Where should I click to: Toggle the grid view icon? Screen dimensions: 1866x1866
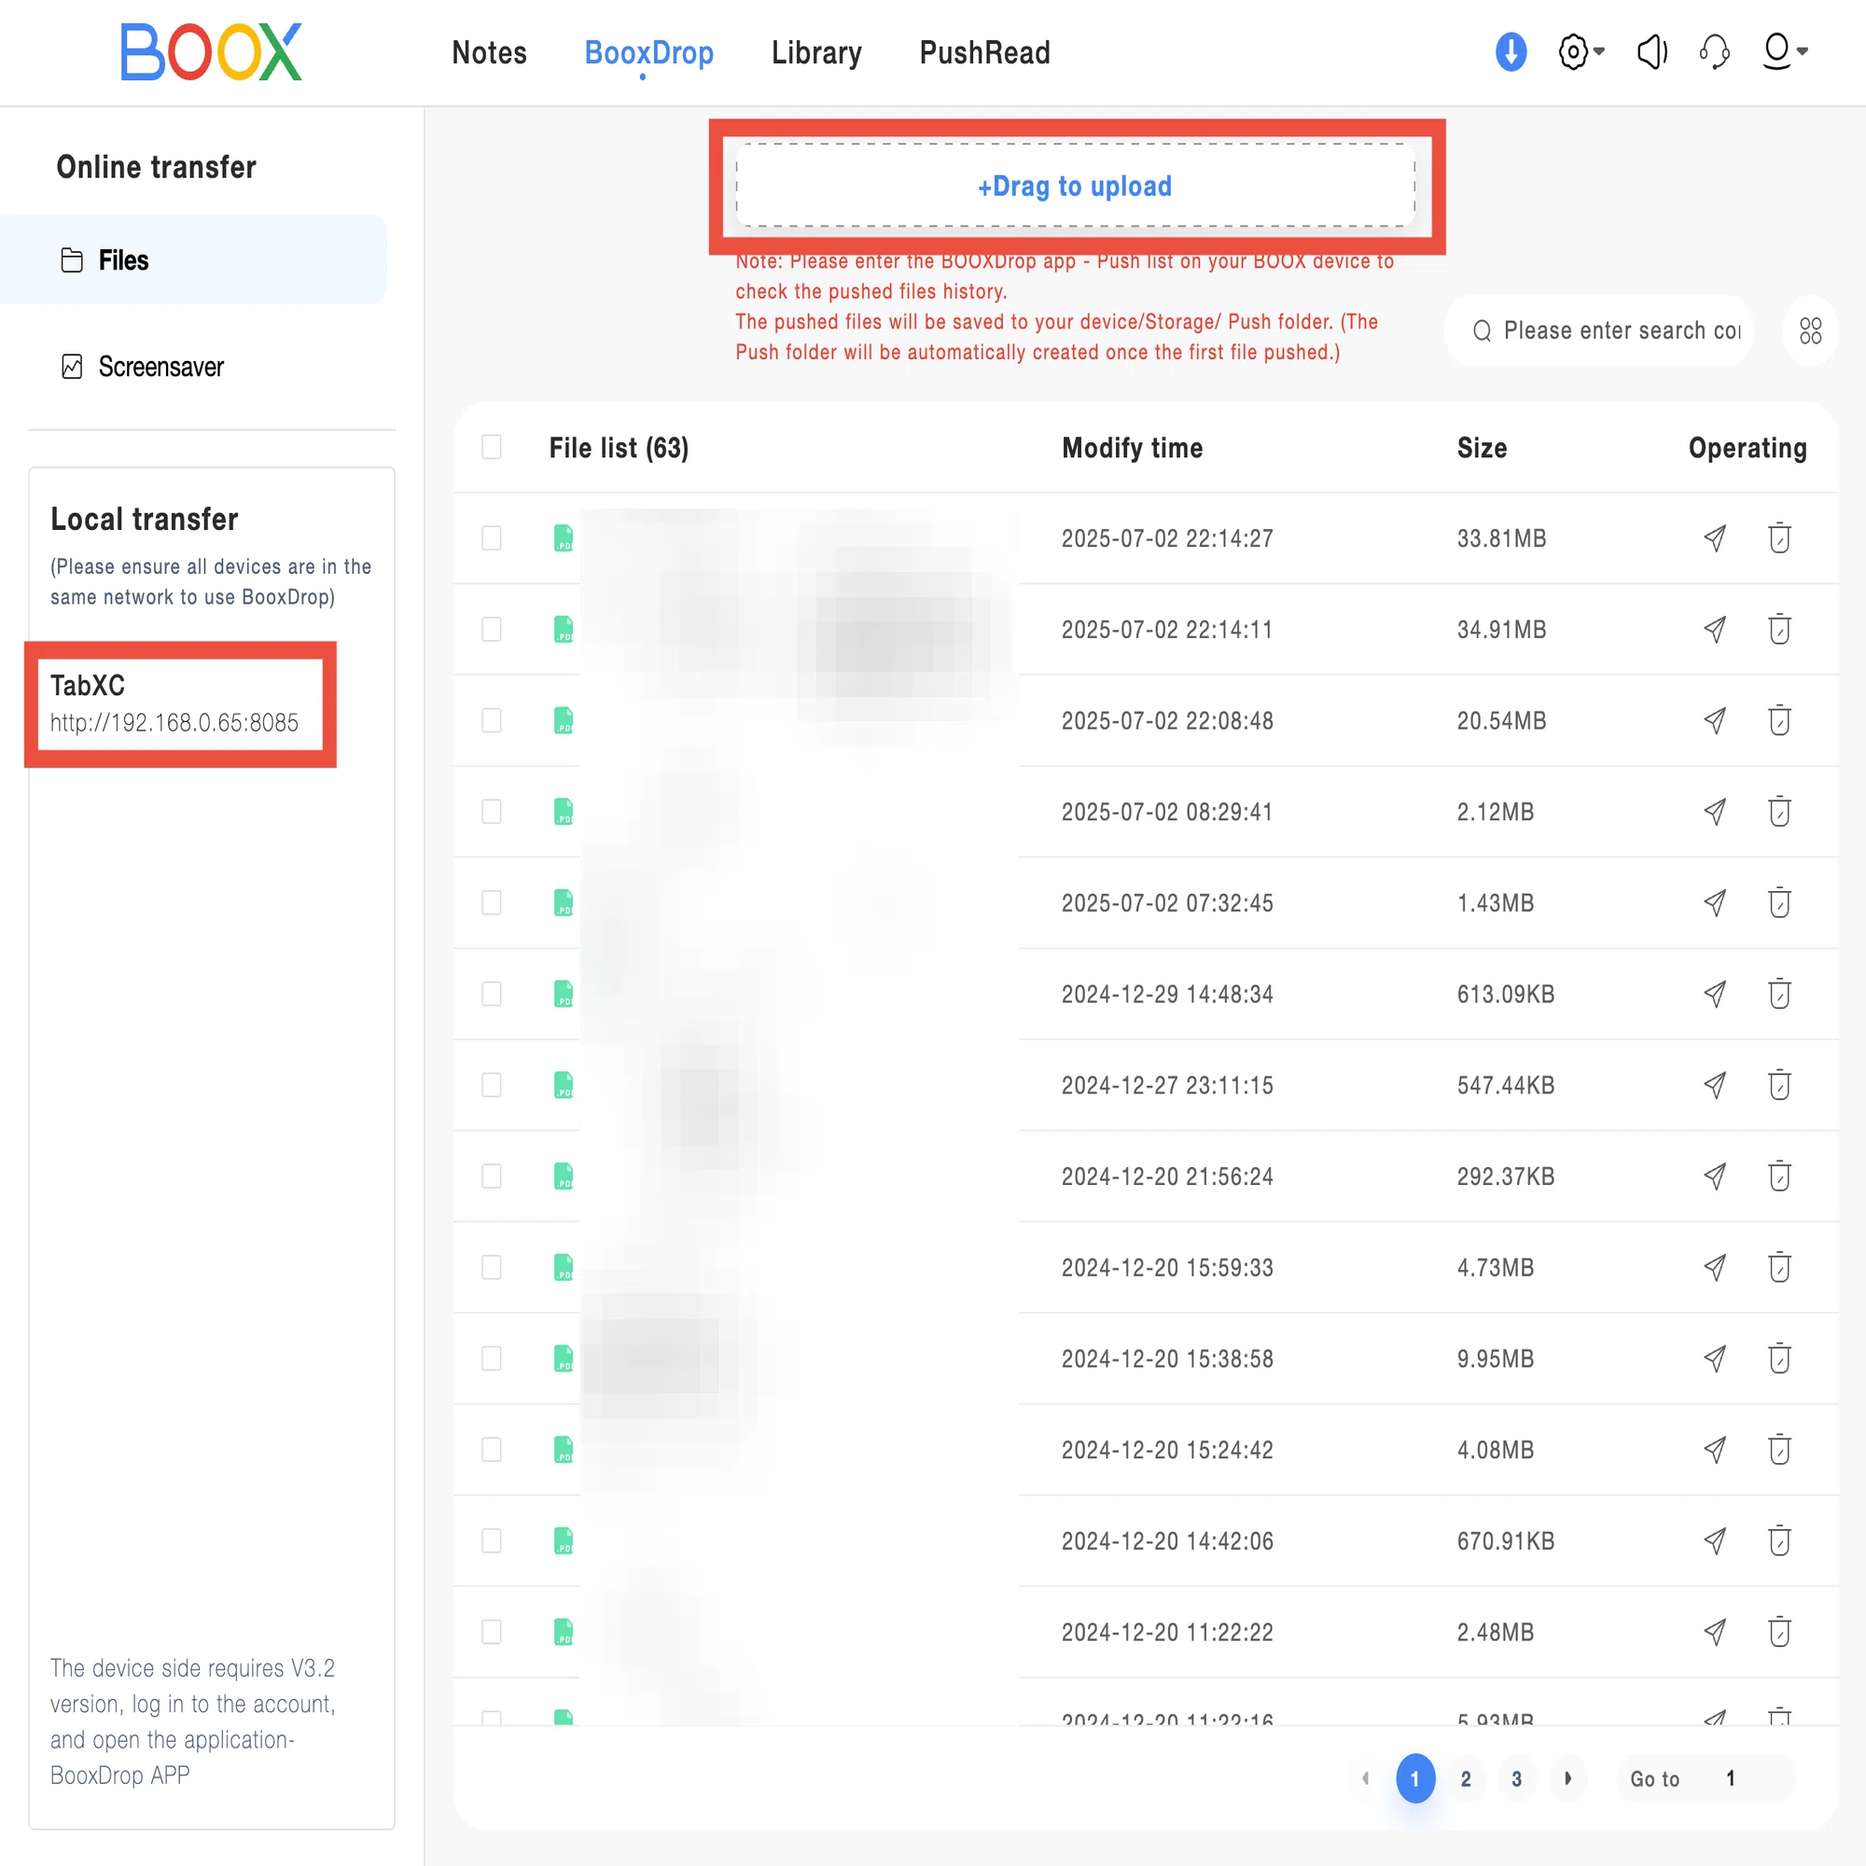(1810, 330)
